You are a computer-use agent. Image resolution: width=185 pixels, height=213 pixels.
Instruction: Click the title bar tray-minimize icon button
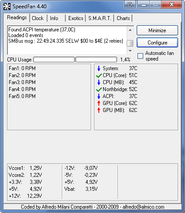[x=130, y=5]
